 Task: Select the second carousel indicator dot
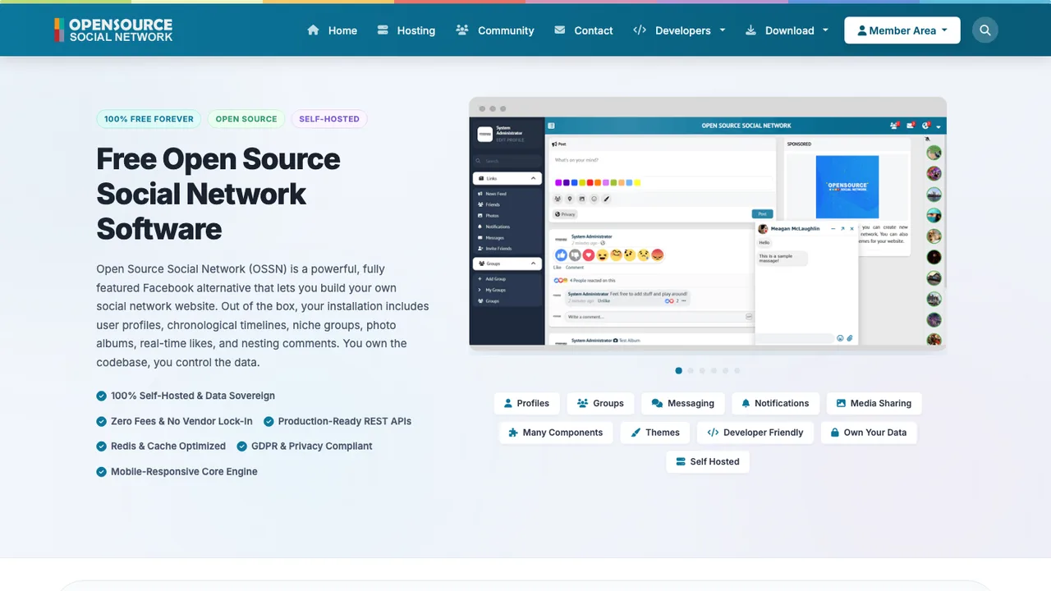point(691,371)
